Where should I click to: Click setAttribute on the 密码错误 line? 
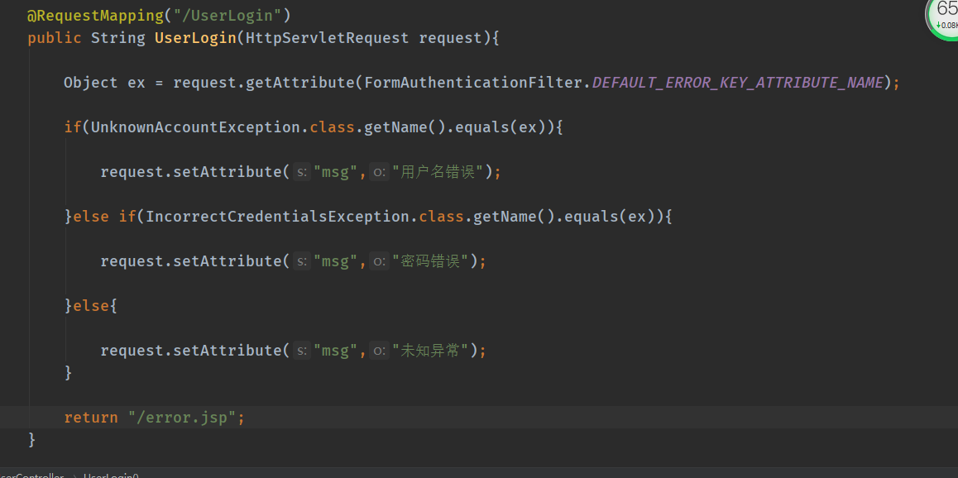click(x=228, y=261)
